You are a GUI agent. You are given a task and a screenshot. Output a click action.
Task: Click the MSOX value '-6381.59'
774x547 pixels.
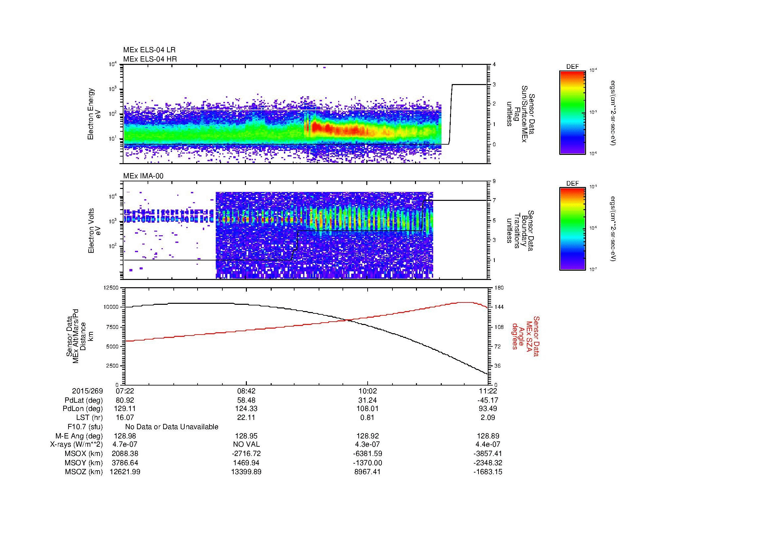(x=367, y=454)
